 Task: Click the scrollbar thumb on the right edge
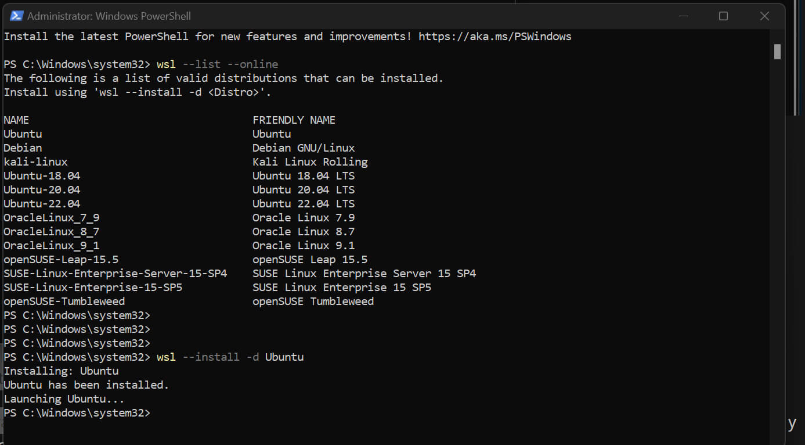777,52
